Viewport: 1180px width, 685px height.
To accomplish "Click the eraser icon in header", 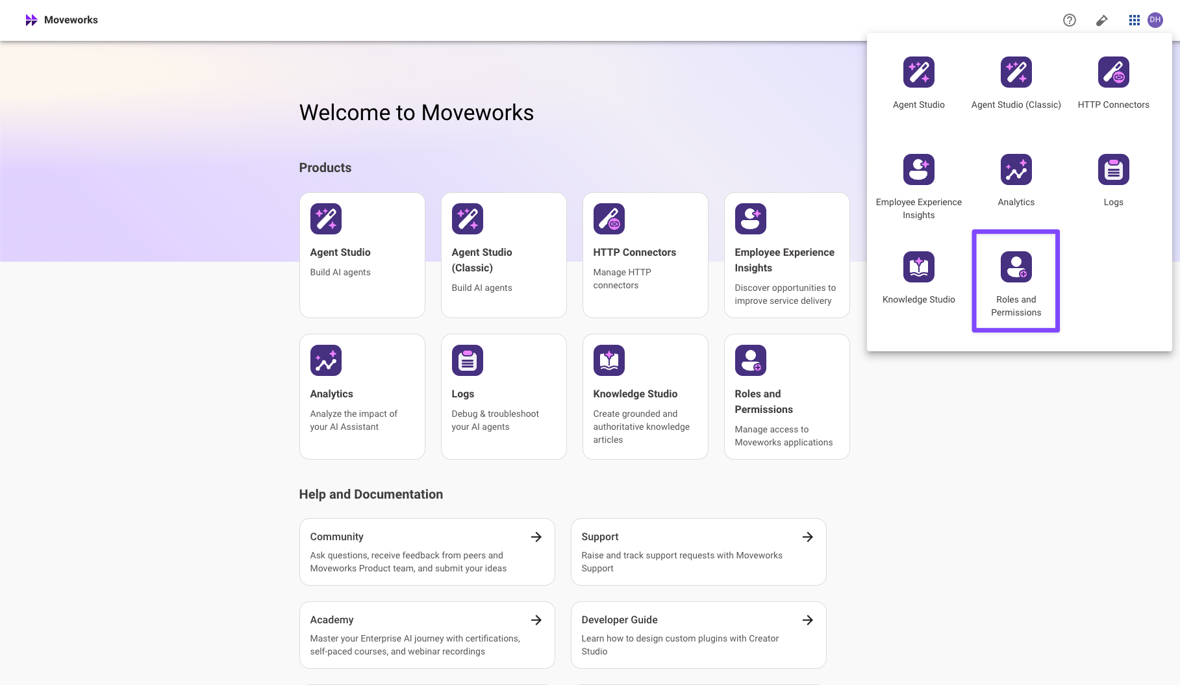I will (1102, 20).
